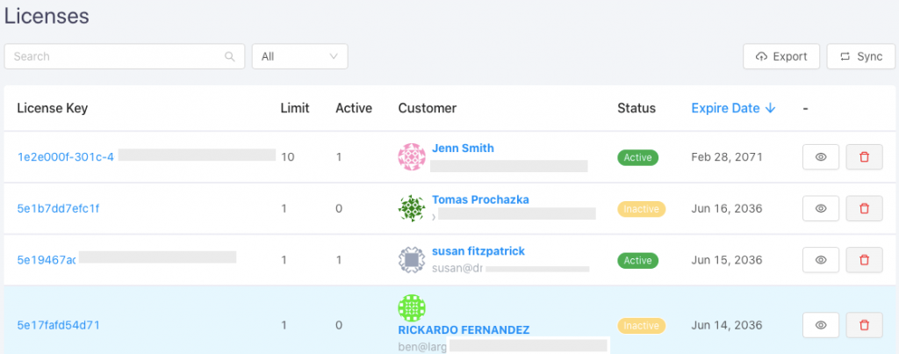Click Tomas Prochazka's green avatar
Screen dimensions: 899x354
(x=412, y=208)
